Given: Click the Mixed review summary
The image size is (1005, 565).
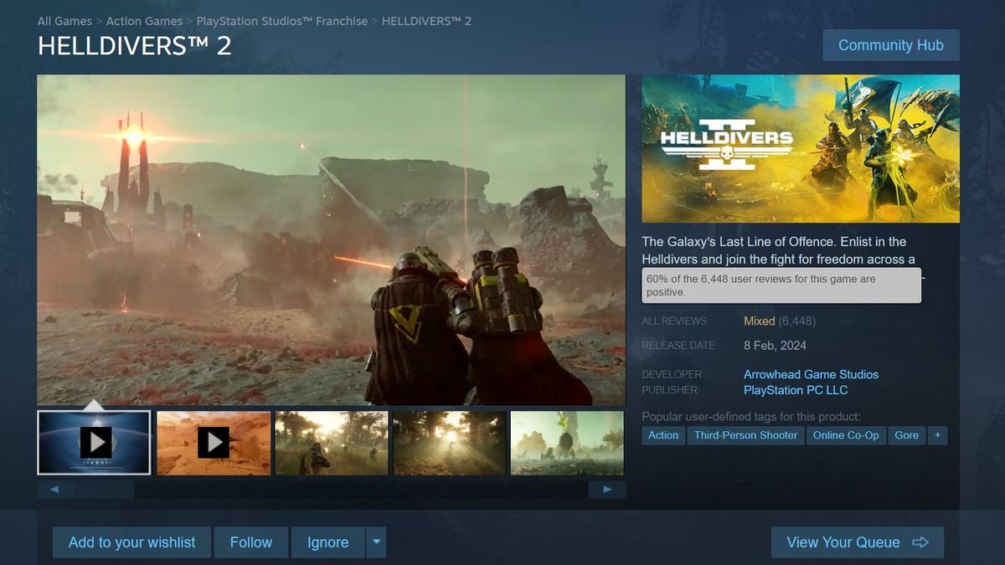Looking at the screenshot, I should (x=759, y=321).
